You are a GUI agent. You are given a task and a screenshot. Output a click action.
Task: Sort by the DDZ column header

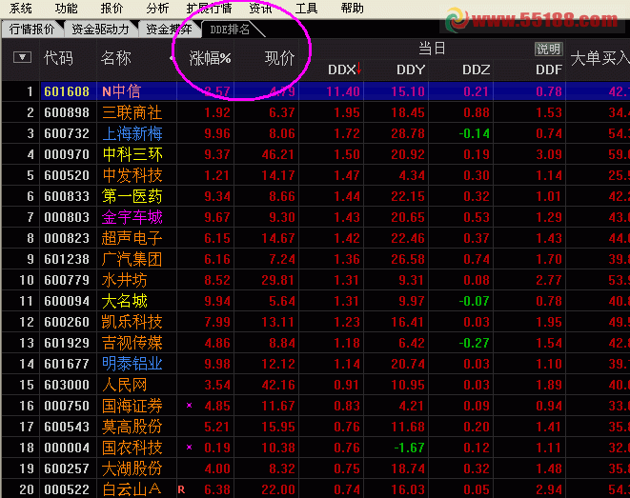click(477, 70)
